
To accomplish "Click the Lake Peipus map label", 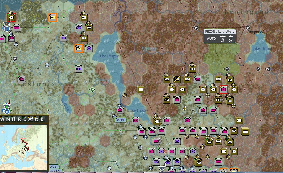I will 108,56.
